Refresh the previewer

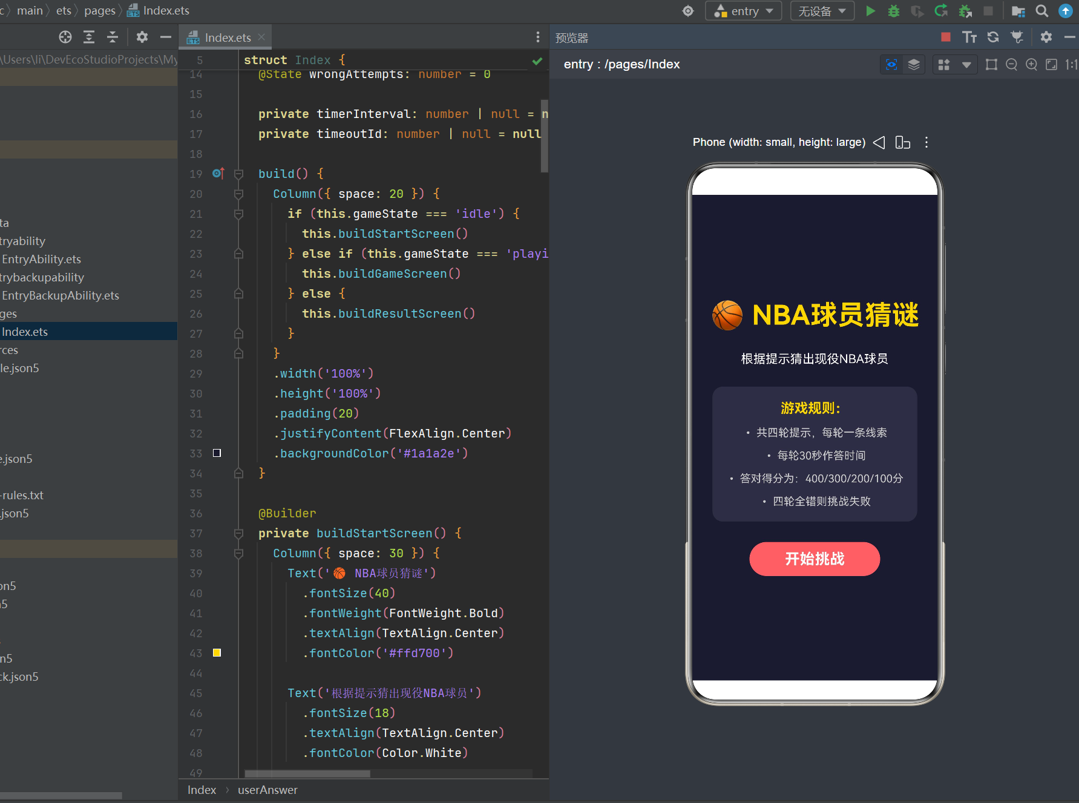993,38
